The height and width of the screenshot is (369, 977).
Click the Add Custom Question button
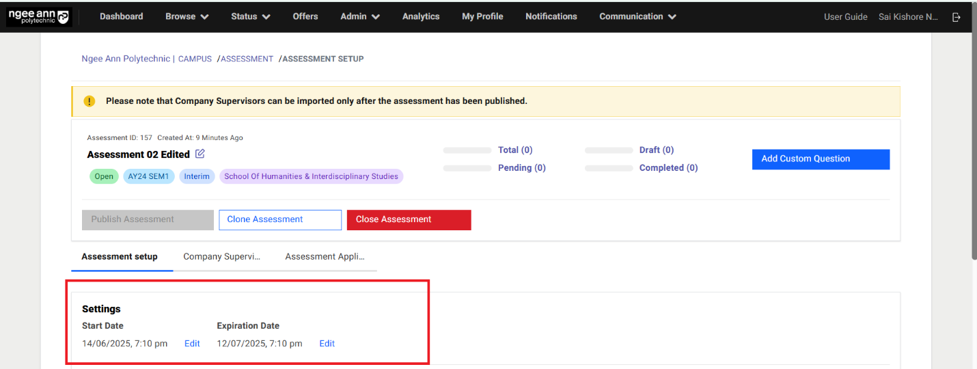(x=821, y=159)
